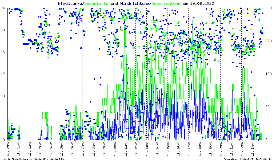Image resolution: width=272 pixels, height=161 pixels.
Task: Click right axis value 90
Action: tap(267, 107)
